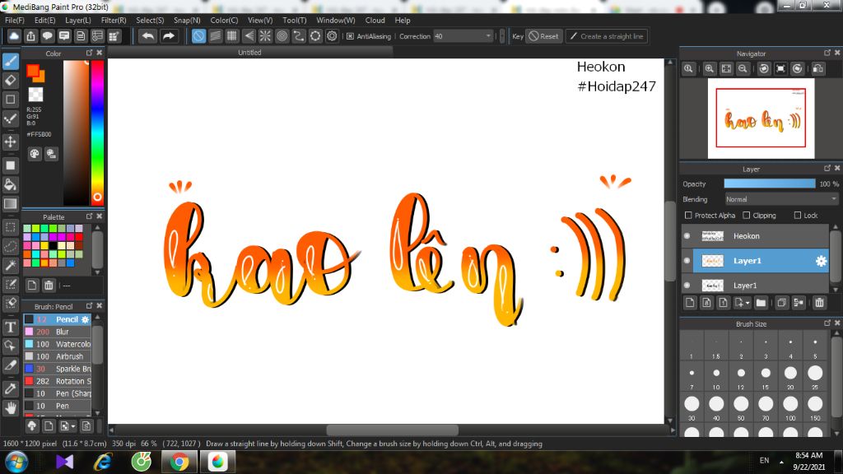Open the Blending mode dropdown
The width and height of the screenshot is (843, 474).
[x=781, y=199]
